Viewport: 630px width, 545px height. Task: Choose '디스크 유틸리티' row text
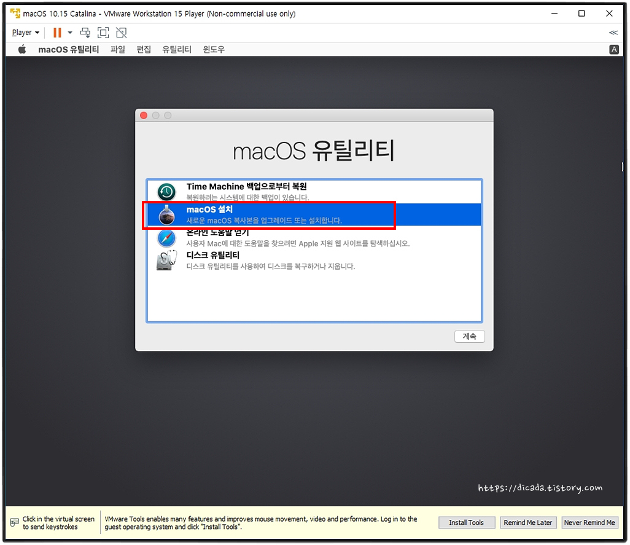[213, 255]
